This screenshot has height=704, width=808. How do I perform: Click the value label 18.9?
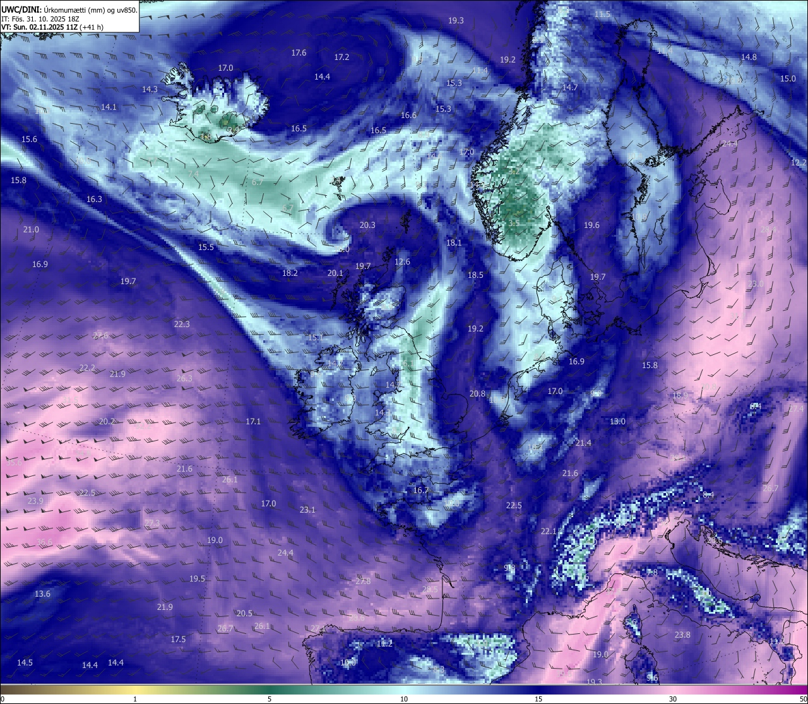(x=680, y=395)
